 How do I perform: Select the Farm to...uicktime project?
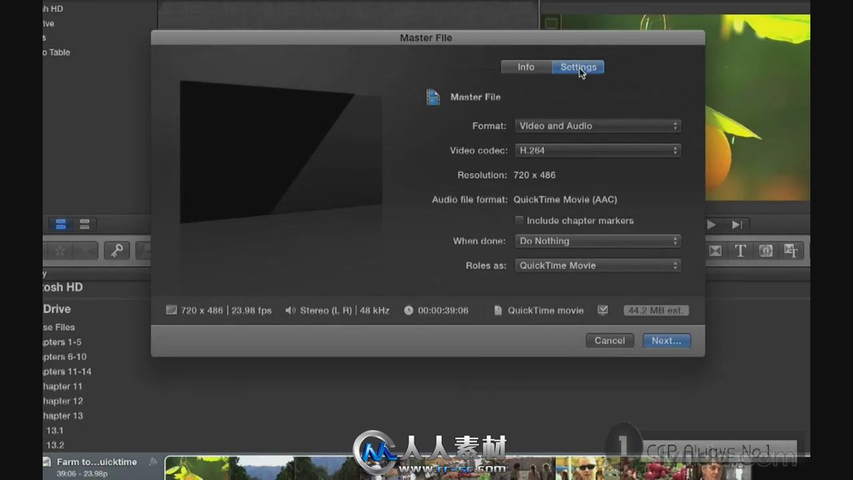[97, 461]
